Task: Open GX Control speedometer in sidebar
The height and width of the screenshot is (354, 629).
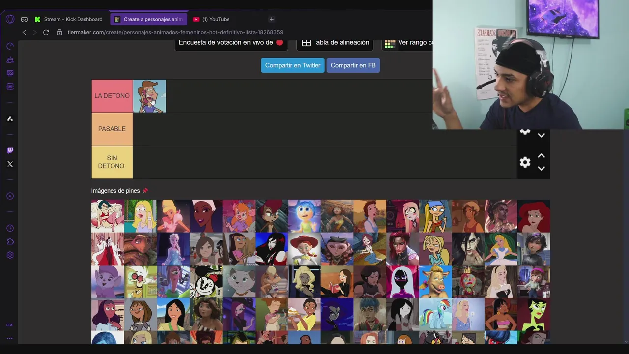Action: tap(10, 46)
